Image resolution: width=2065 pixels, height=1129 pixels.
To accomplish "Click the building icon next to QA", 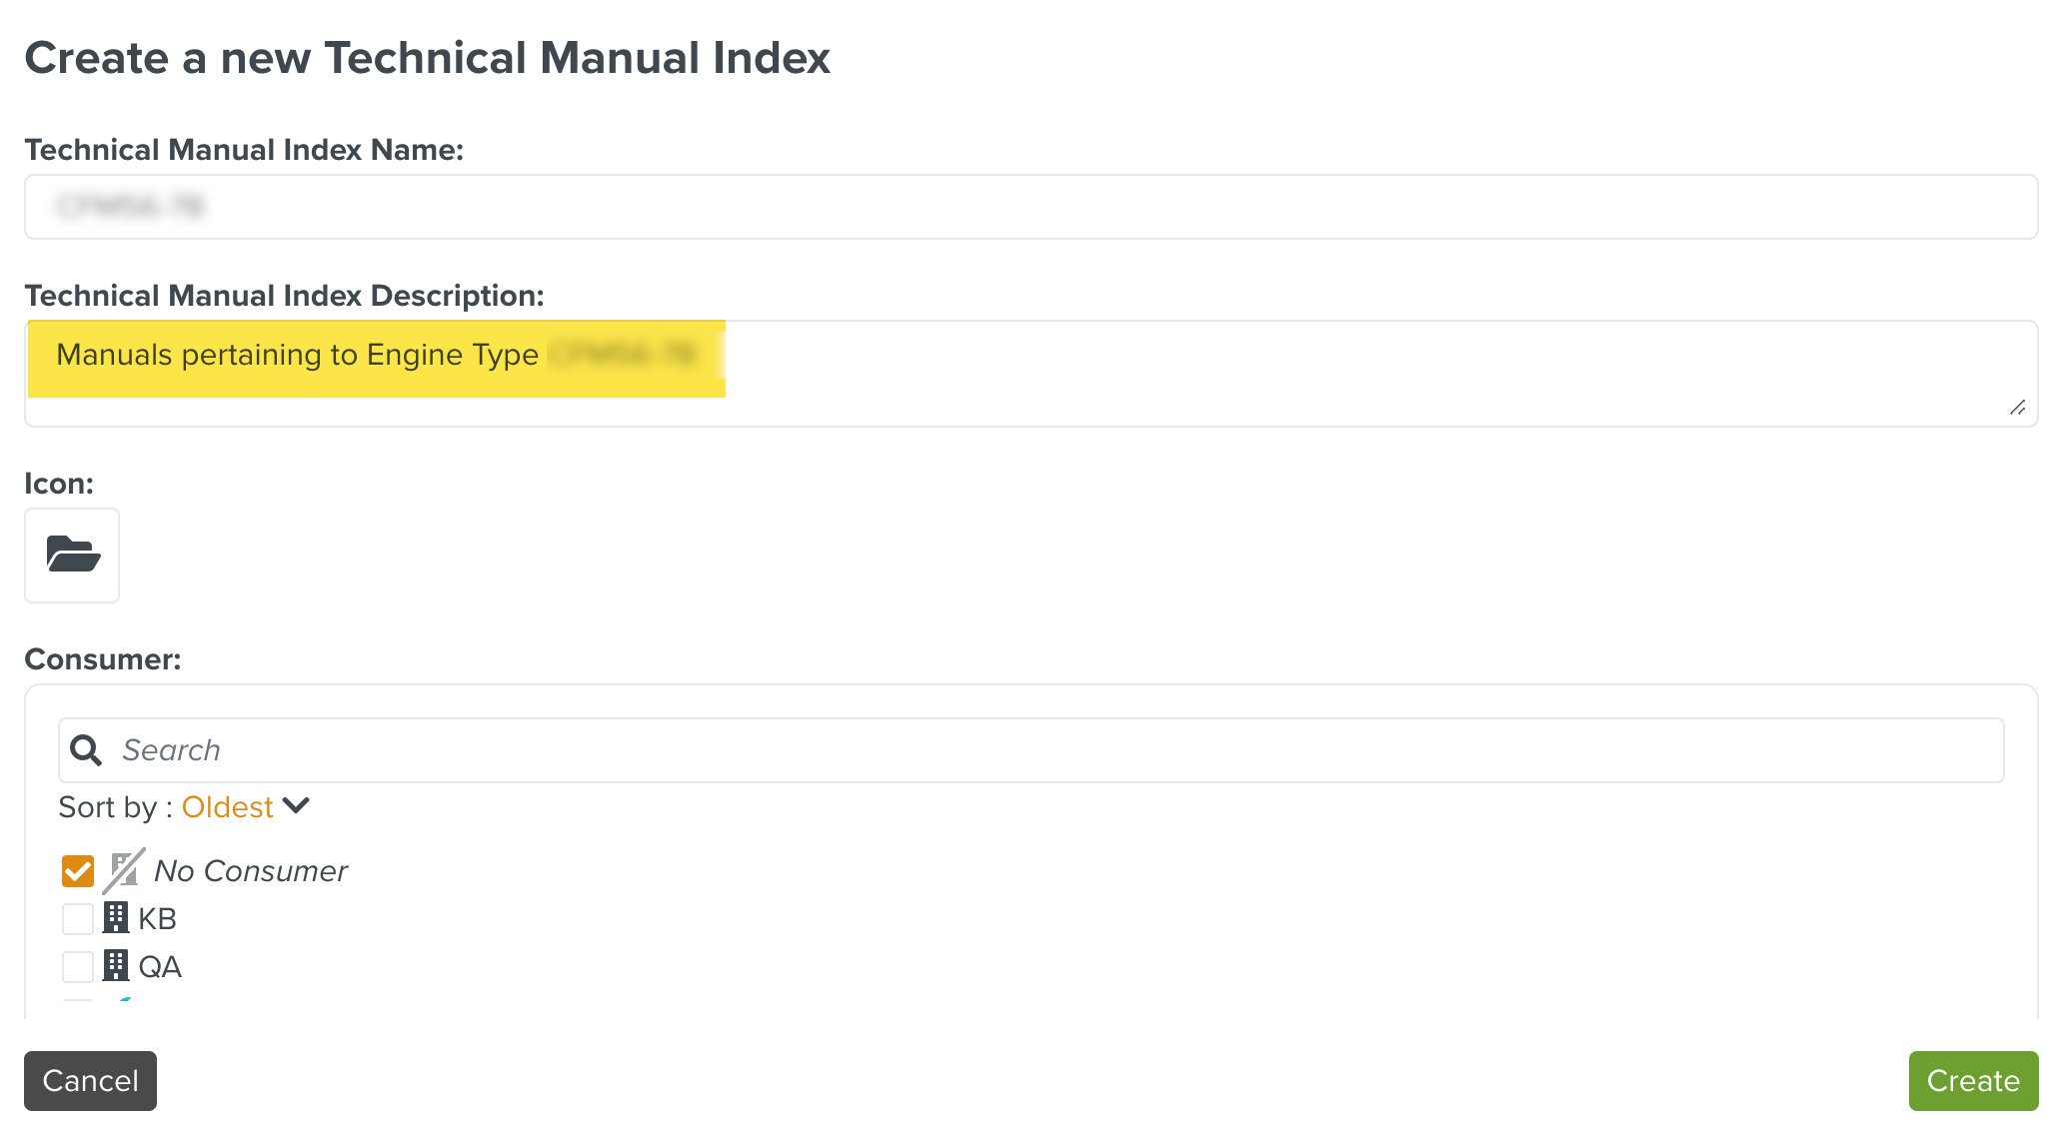I will click(x=117, y=965).
